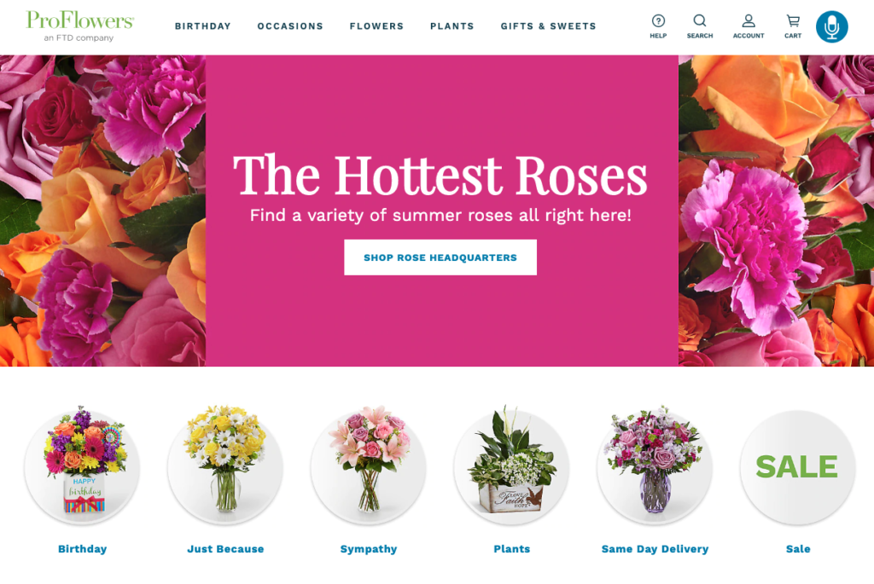874x584 pixels.
Task: Open the Gifts & Sweets menu
Action: pos(549,26)
